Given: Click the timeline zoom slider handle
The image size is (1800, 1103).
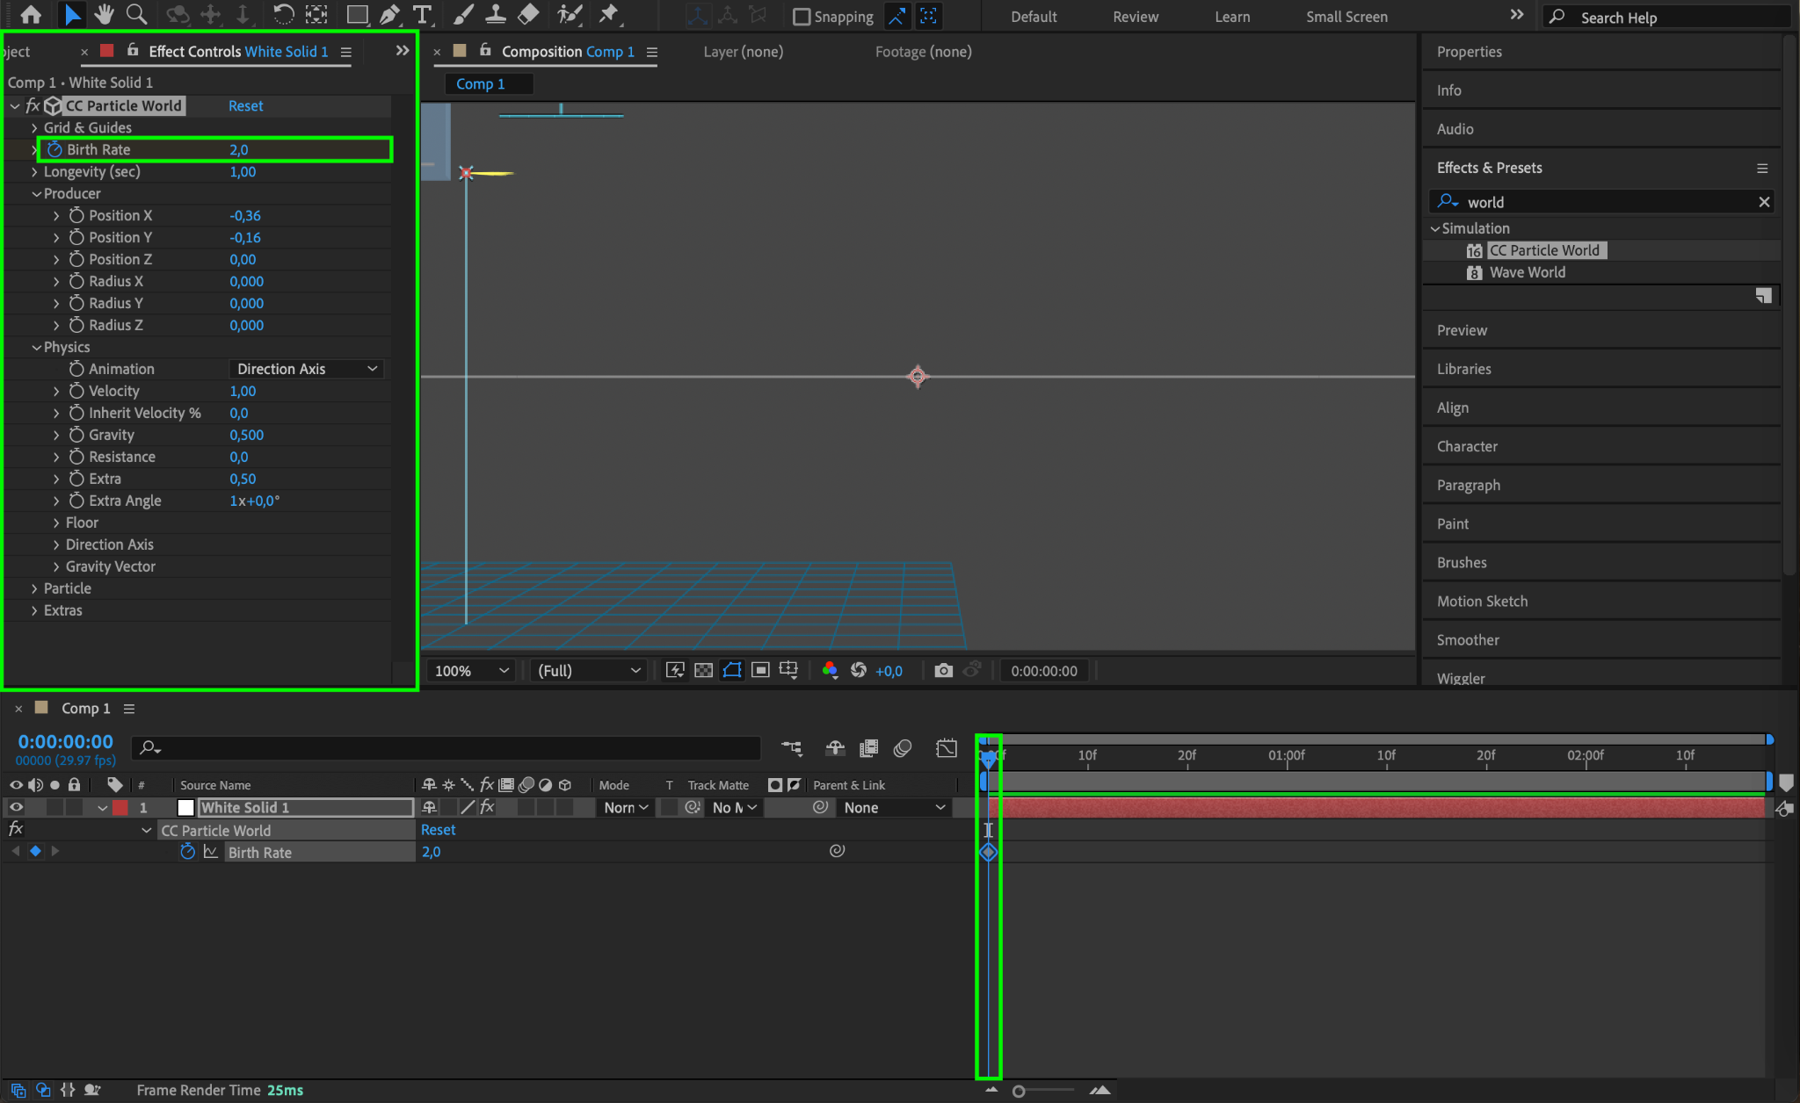Looking at the screenshot, I should 1019,1091.
